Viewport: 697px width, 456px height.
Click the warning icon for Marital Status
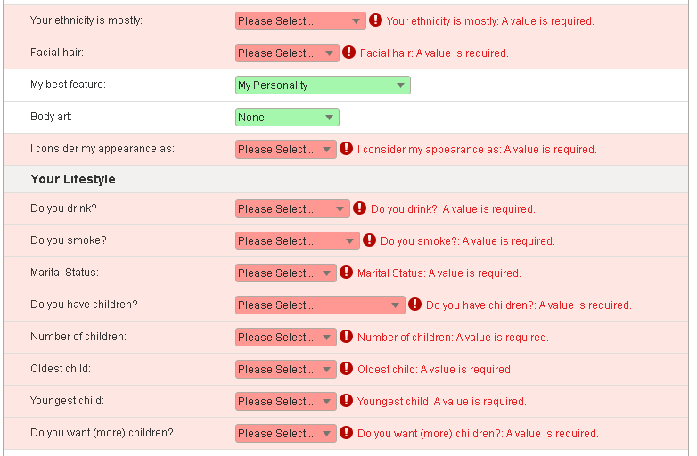coord(347,272)
